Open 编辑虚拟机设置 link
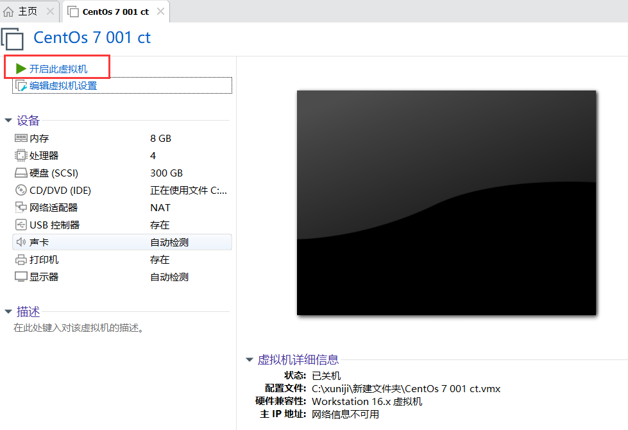Screen dimensions: 628x430 (x=64, y=86)
